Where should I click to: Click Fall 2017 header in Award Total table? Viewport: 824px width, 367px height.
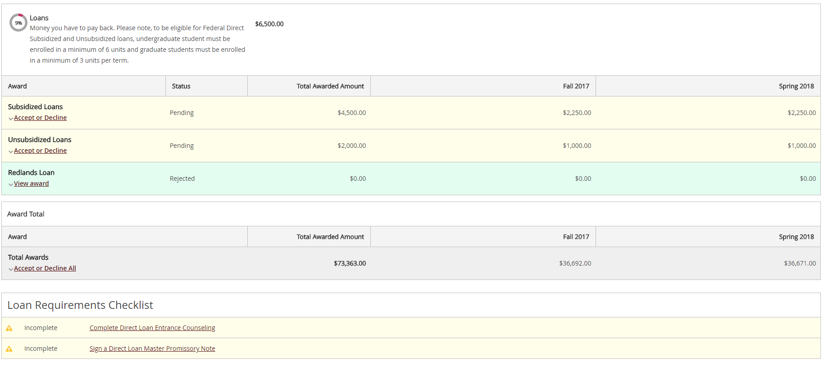coord(576,237)
